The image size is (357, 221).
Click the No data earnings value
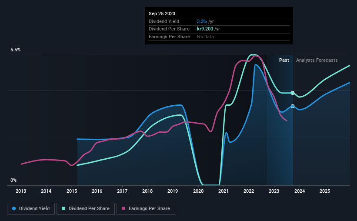[205, 37]
